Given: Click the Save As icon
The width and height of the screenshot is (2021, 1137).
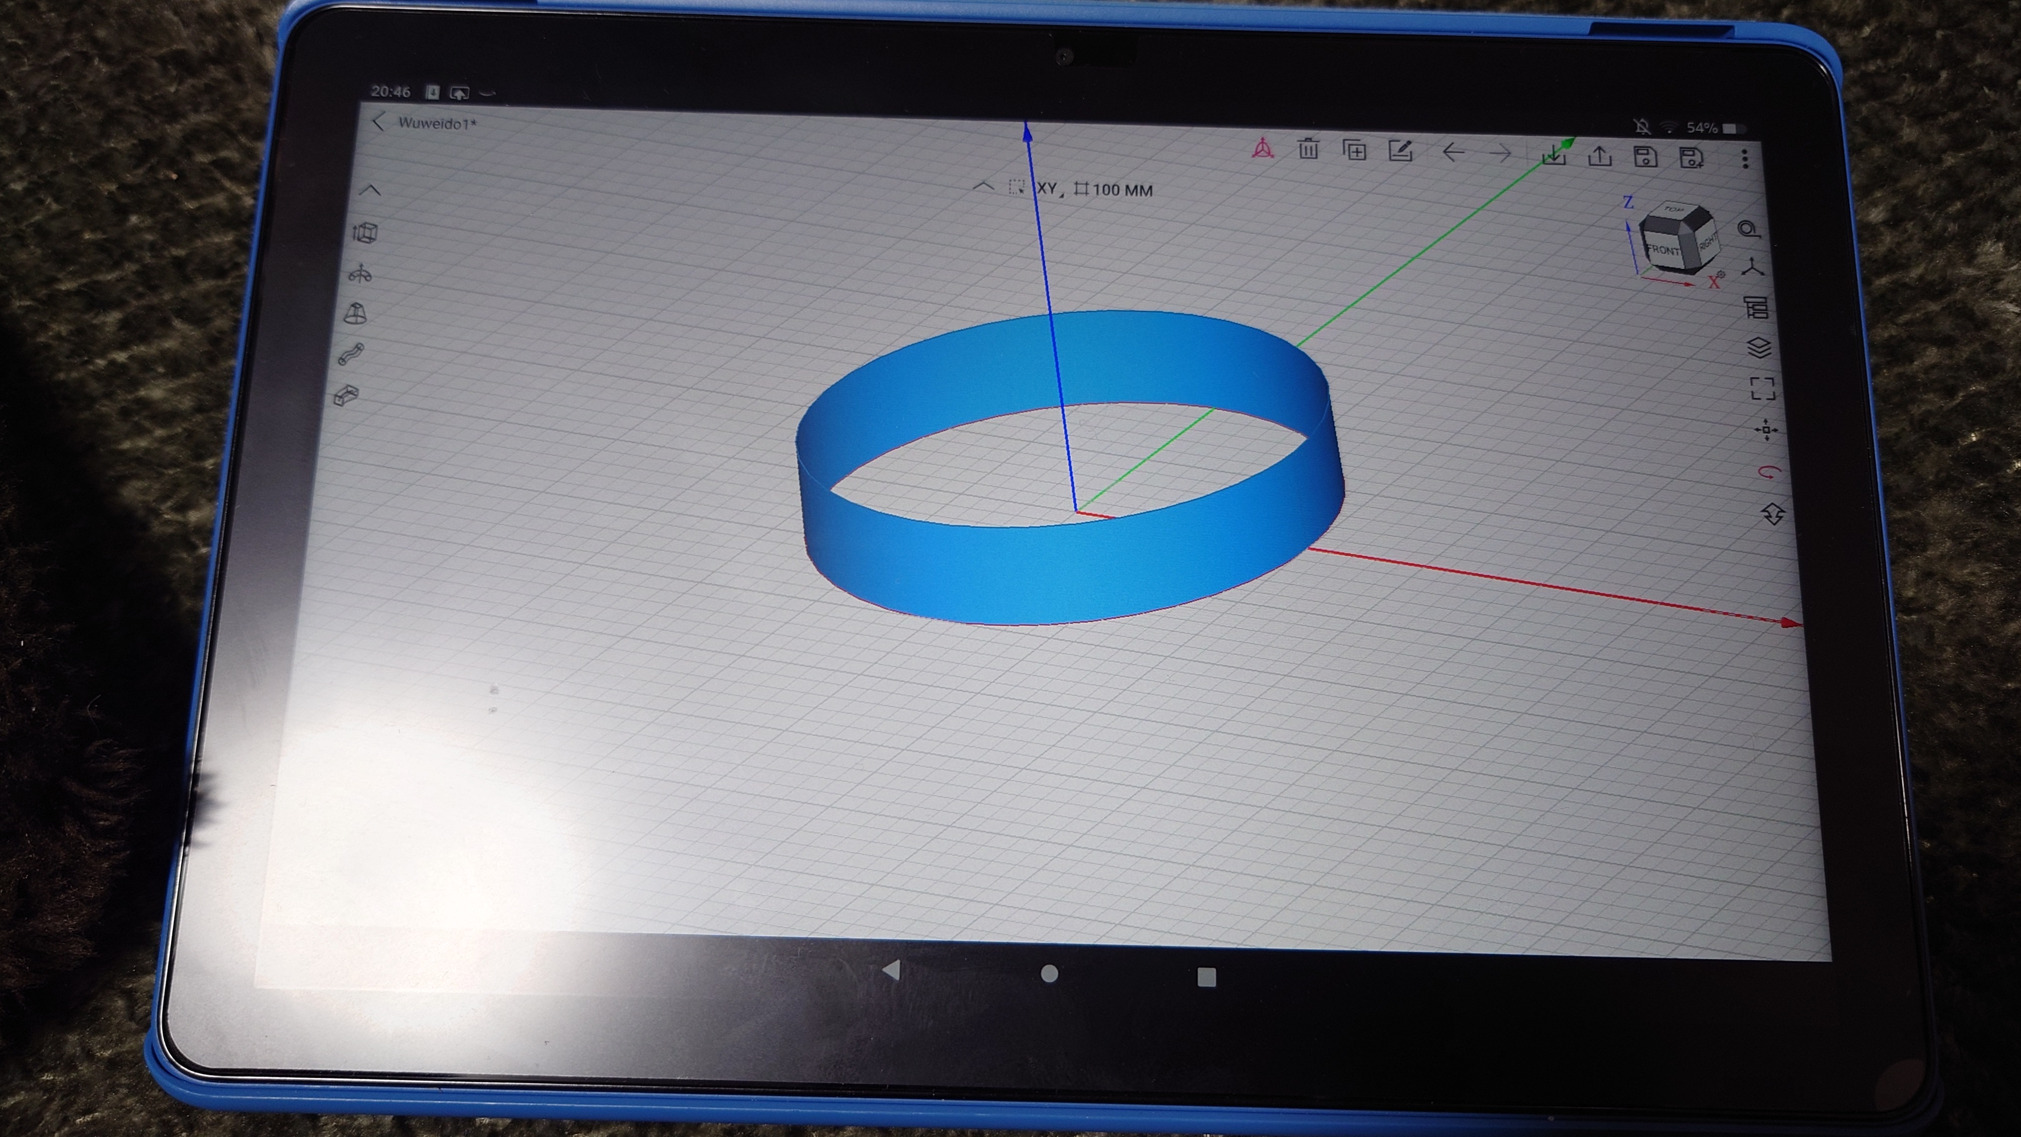Looking at the screenshot, I should click(1692, 158).
